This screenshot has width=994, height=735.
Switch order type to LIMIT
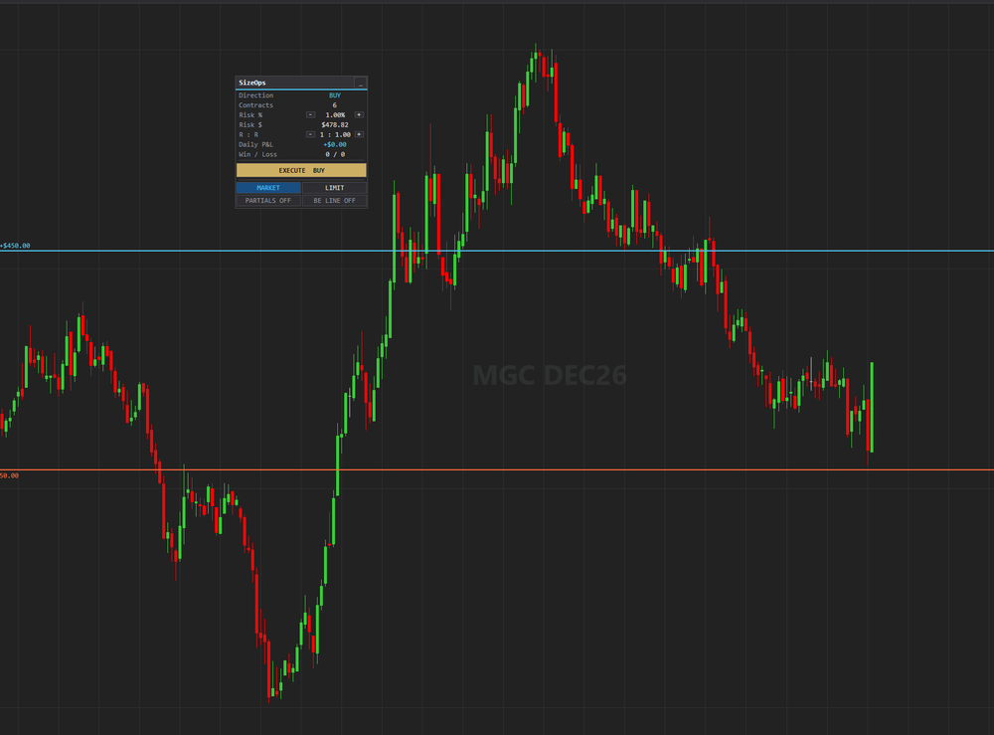(334, 188)
